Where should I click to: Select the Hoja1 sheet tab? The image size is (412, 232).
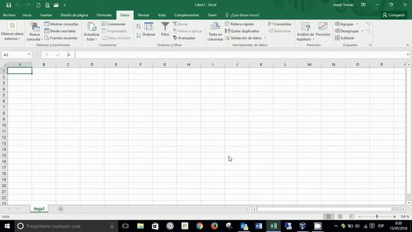39,209
